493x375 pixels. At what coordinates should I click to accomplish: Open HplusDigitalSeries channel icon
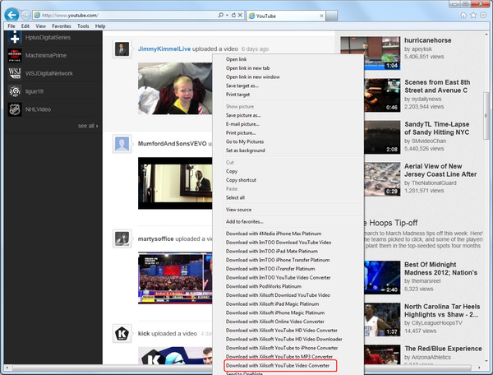15,38
